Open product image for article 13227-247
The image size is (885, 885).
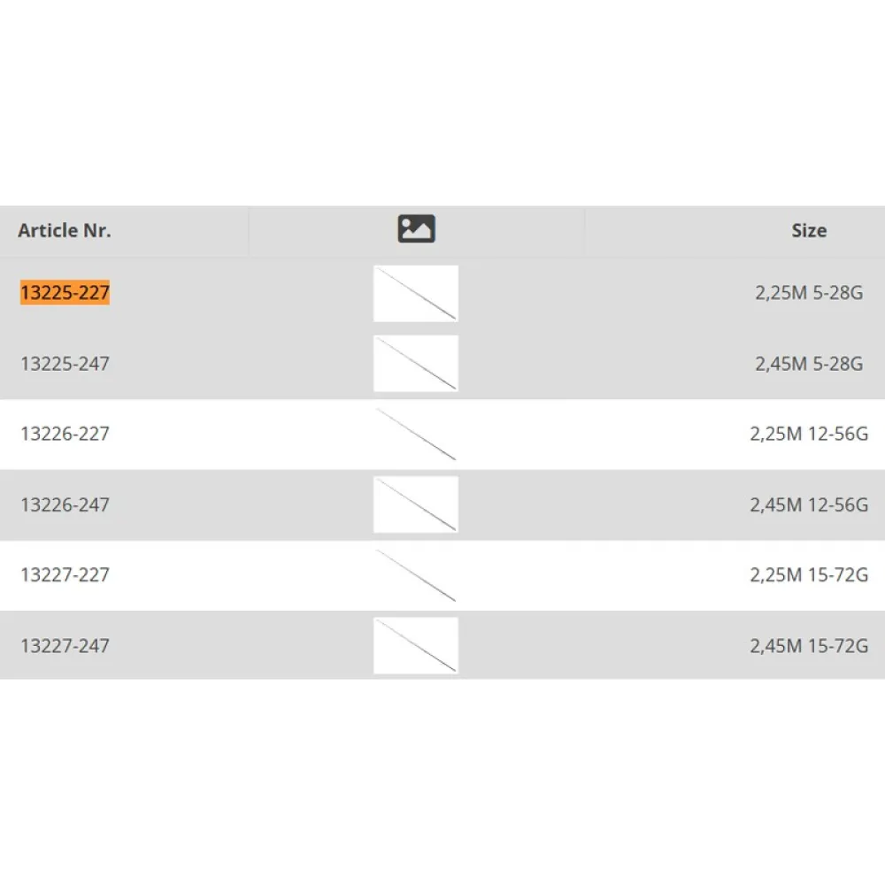pyautogui.click(x=416, y=646)
